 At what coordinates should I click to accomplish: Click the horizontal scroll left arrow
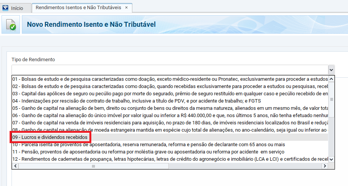[15, 166]
